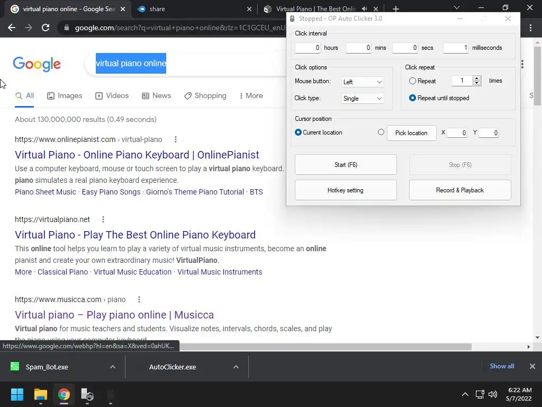This screenshot has width=542, height=407.
Task: Click the Pick location button
Action: coord(411,133)
